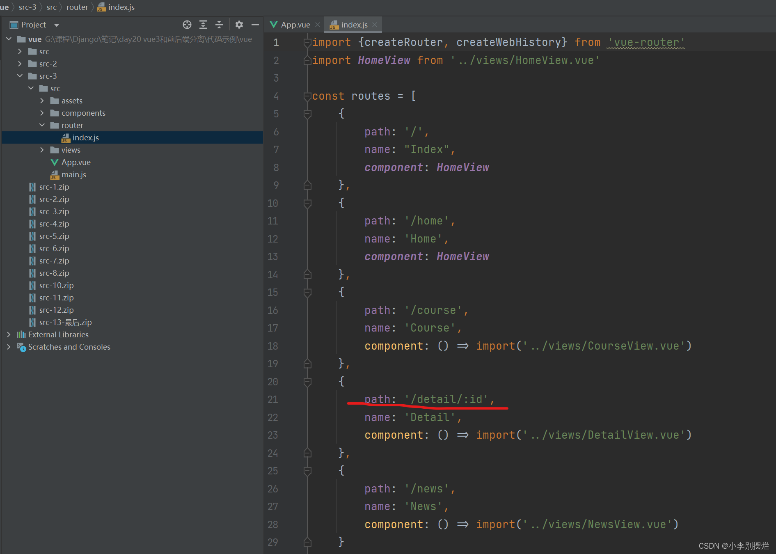Click the 'vue-router' string on line 1
The image size is (776, 554).
[646, 42]
